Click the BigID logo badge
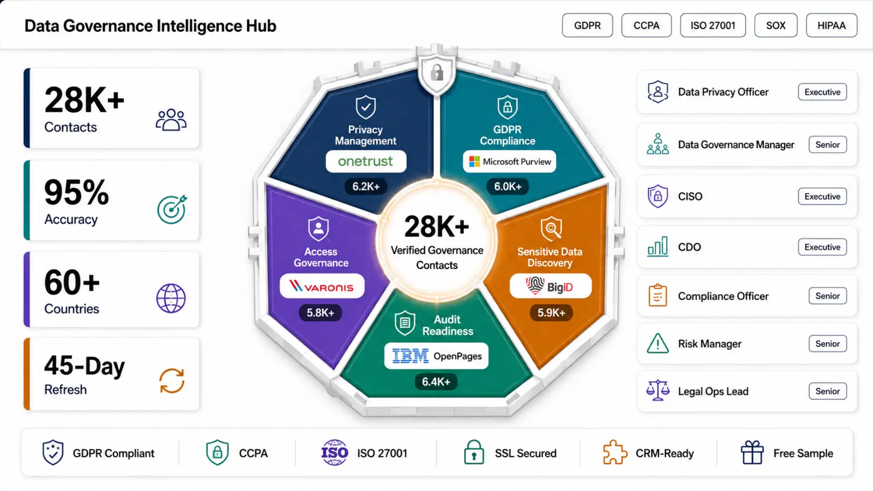Image resolution: width=873 pixels, height=491 pixels. coord(551,286)
